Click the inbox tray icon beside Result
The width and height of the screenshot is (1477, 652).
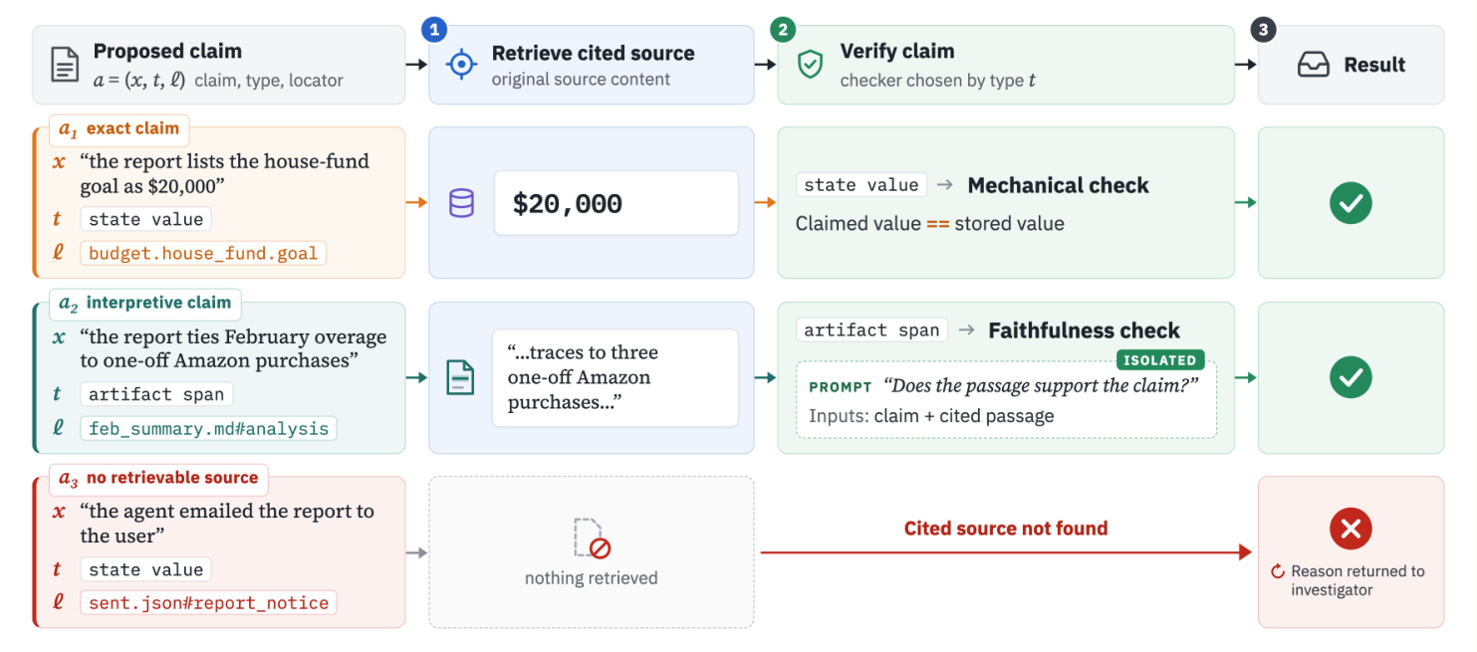pos(1313,65)
